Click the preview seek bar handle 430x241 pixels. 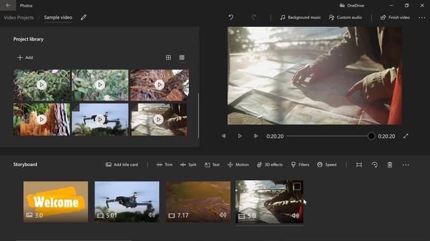pos(371,136)
